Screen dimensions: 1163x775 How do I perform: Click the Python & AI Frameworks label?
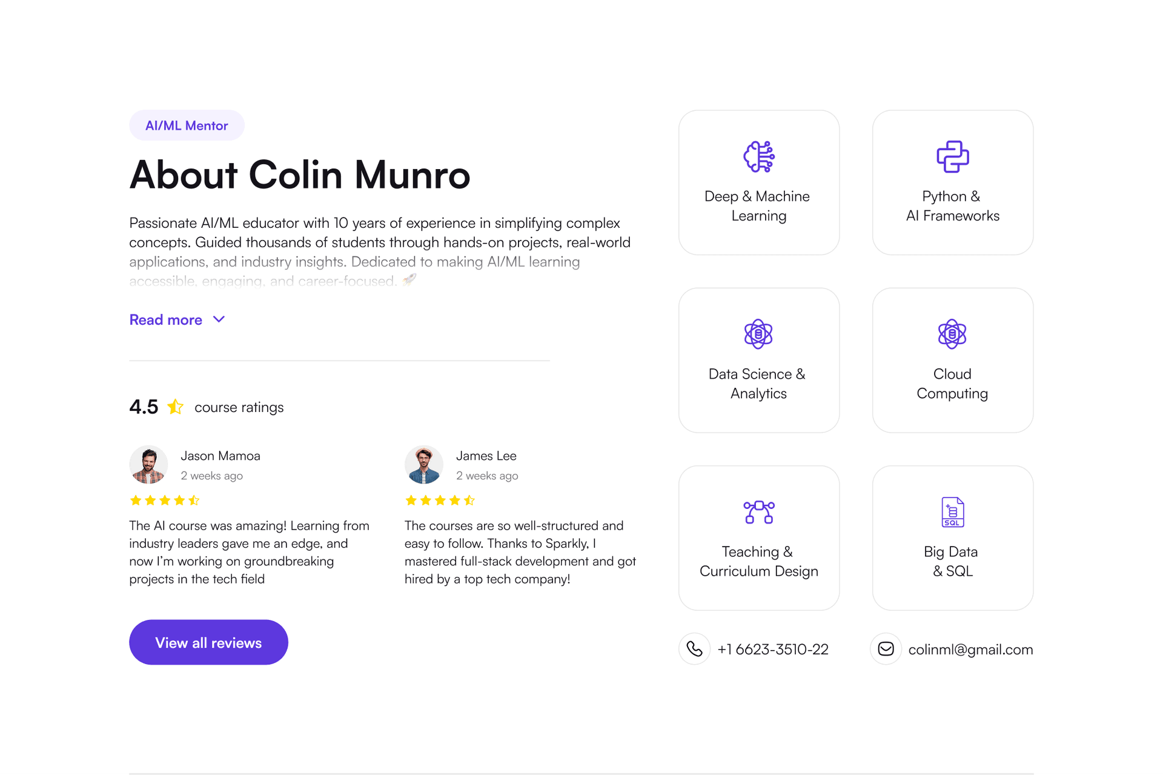952,206
